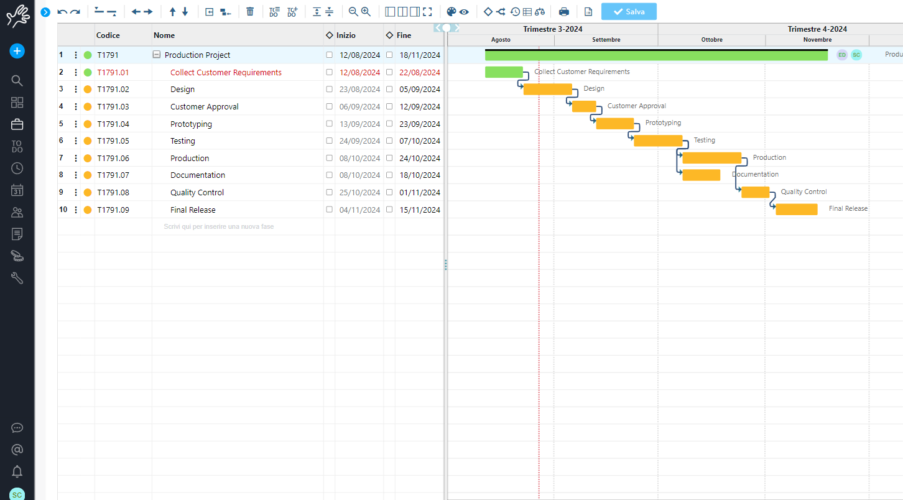
Task: Click the Codice column header
Action: 108,35
